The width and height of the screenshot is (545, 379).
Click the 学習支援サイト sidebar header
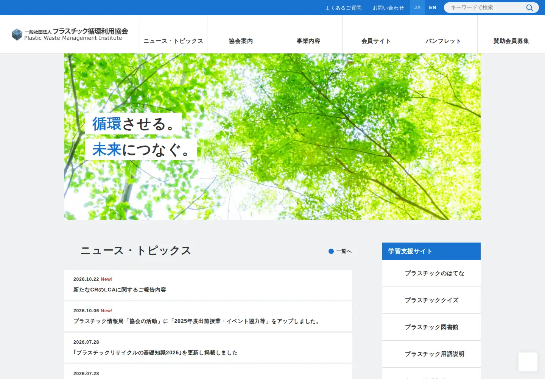431,251
